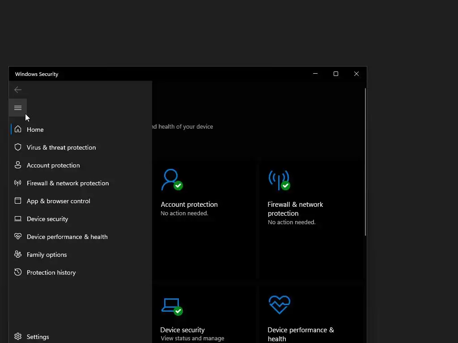
Task: Open Firewall & network protection from sidebar
Action: (x=81, y=183)
